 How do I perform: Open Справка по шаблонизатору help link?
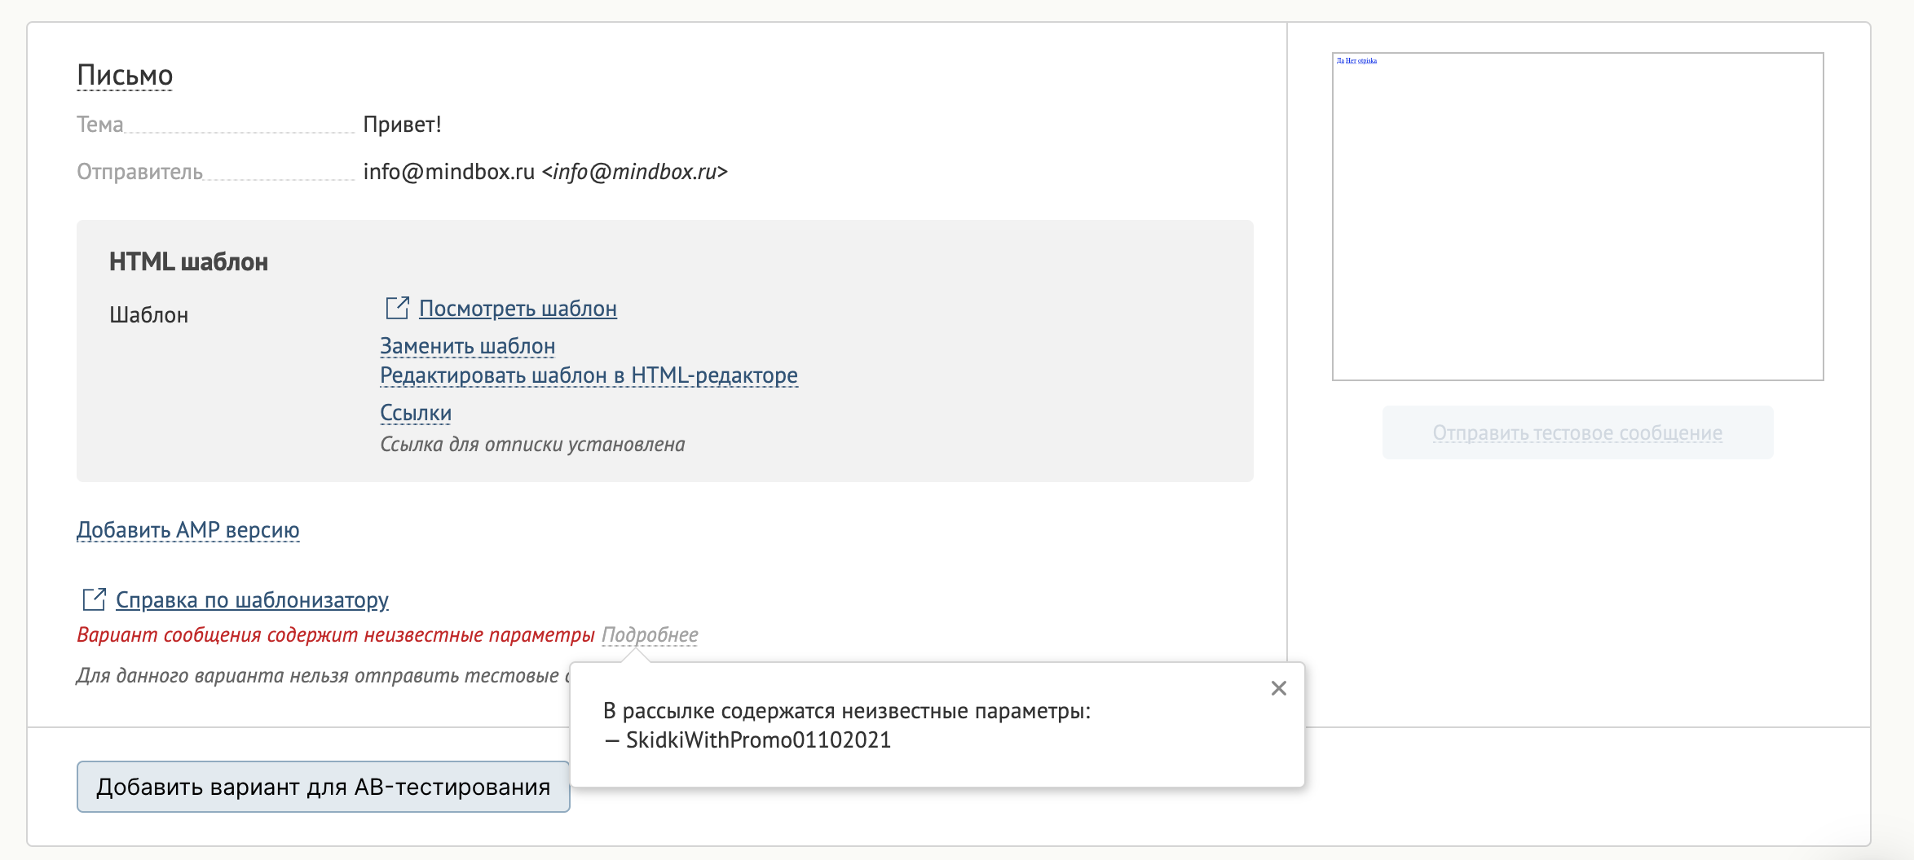pos(252,600)
